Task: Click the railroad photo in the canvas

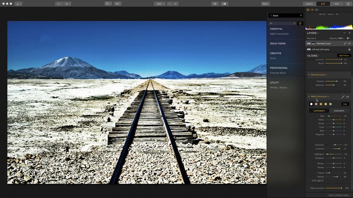Action: click(137, 102)
